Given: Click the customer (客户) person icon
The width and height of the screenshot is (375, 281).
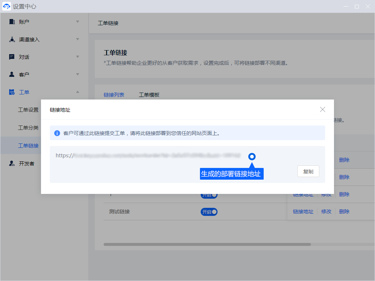Looking at the screenshot, I should [x=12, y=74].
